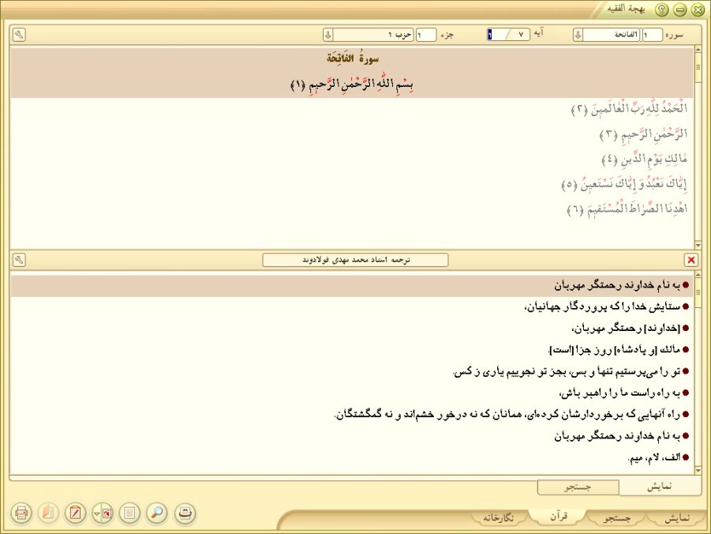The width and height of the screenshot is (711, 534).
Task: Switch to نگارخانه bottom tab
Action: pyautogui.click(x=498, y=517)
